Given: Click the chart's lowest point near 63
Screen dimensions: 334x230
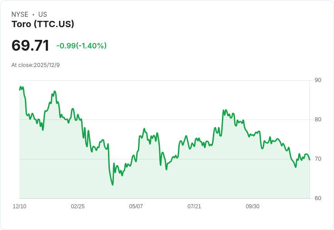Looking at the screenshot, I should point(113,185).
